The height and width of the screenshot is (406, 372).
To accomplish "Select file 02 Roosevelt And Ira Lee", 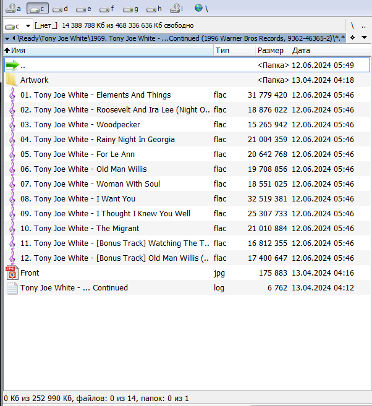I will tap(187, 110).
